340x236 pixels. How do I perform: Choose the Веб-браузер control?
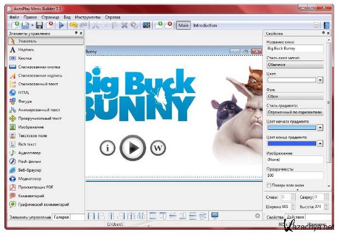[x=30, y=170]
